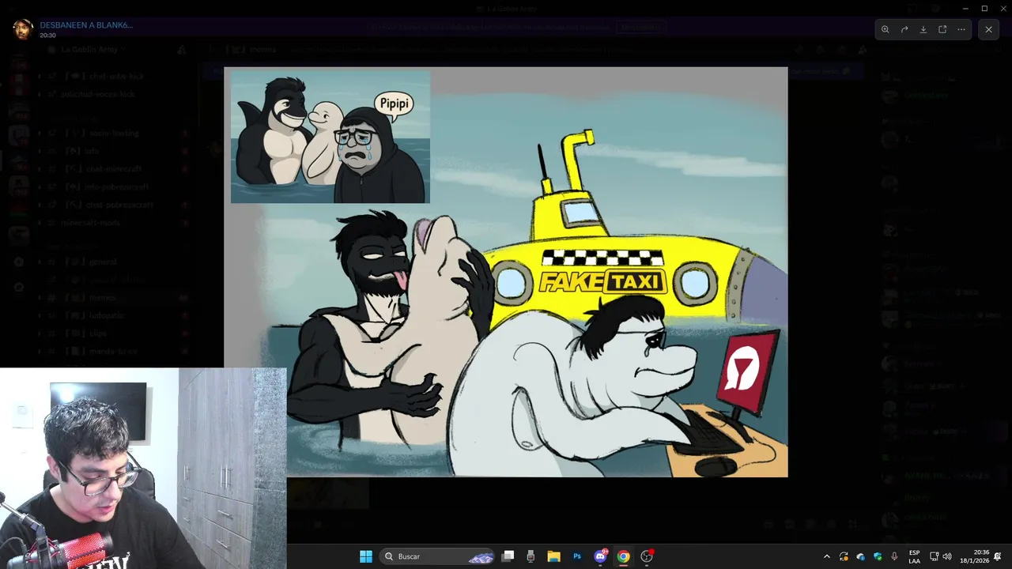
Task: Open the USB device icon in the taskbar
Action: [x=531, y=556]
